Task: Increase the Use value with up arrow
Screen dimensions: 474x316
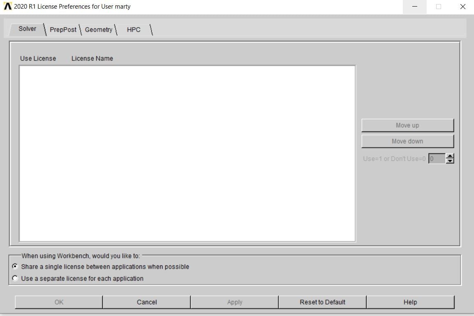Action: pos(450,156)
